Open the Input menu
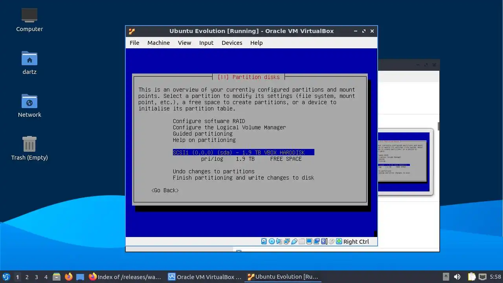This screenshot has height=283, width=503. pos(206,43)
